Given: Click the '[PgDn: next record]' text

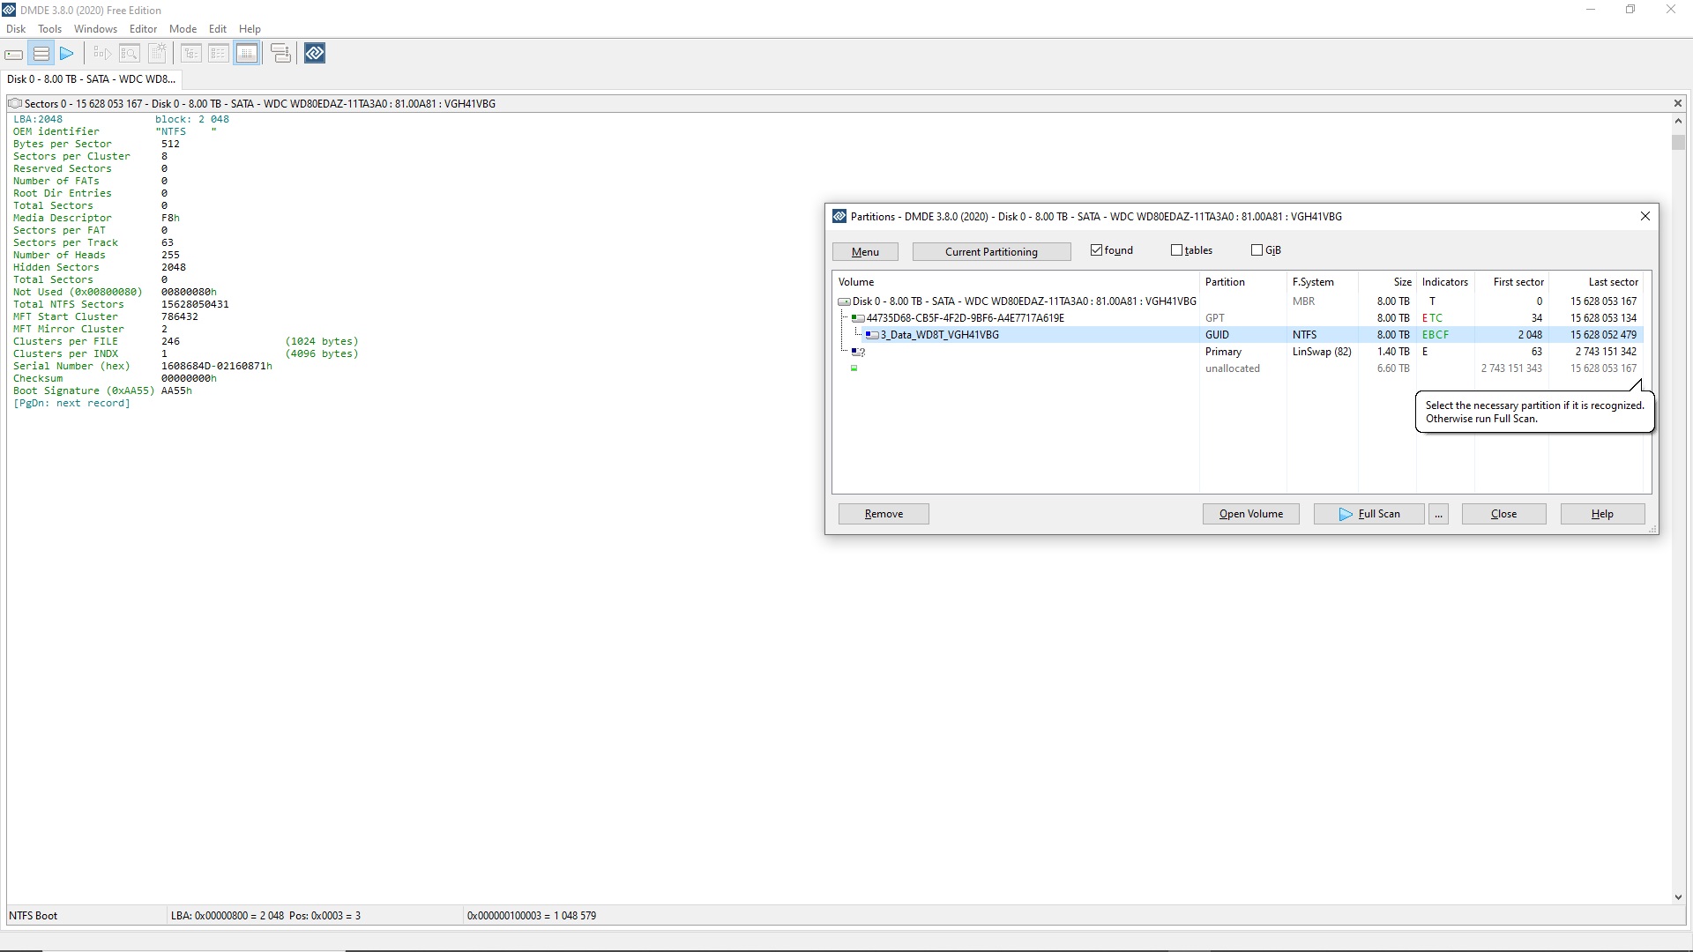Looking at the screenshot, I should [71, 404].
